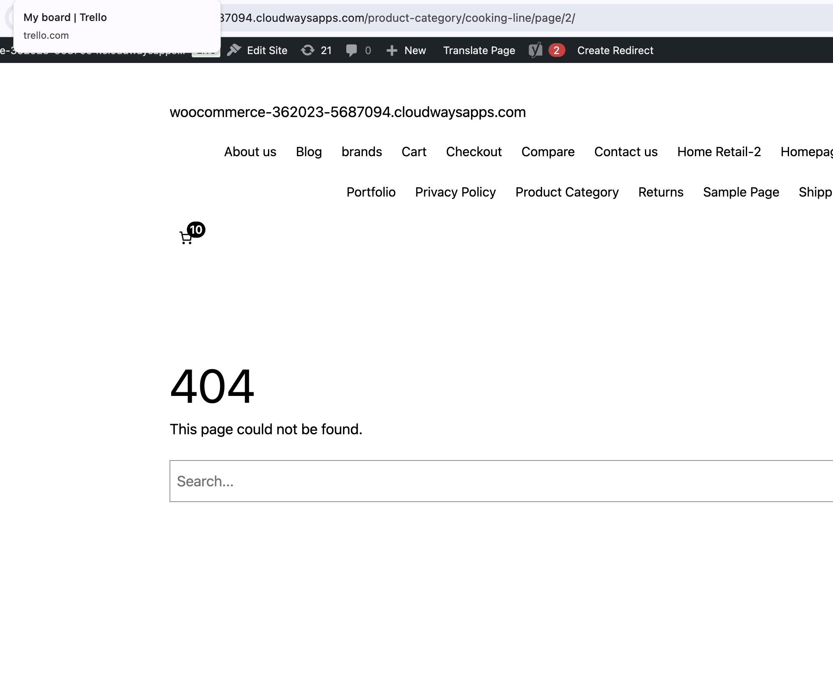Open the updates refresh icon showing 21

[x=308, y=50]
